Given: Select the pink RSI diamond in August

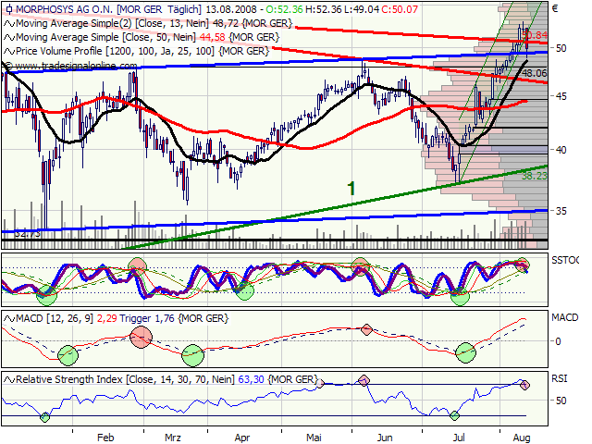Looking at the screenshot, I should (x=524, y=385).
